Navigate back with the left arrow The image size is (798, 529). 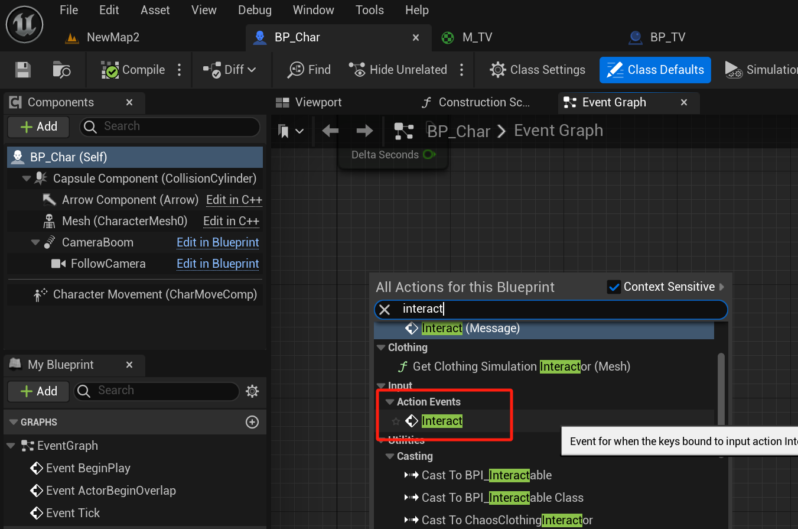pos(330,131)
